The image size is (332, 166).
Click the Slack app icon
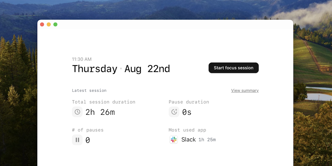pos(174,140)
